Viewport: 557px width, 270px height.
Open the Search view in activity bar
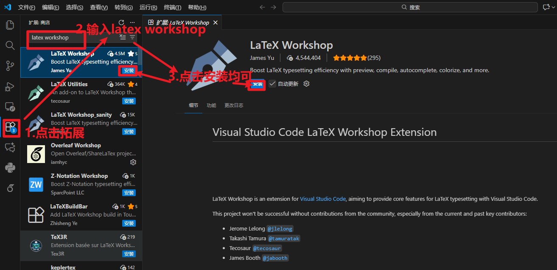(10, 45)
